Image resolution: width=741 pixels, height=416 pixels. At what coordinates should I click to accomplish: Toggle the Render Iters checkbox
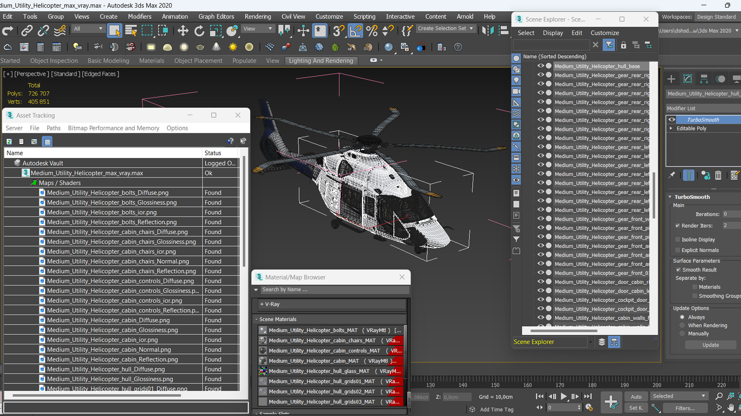pos(678,226)
